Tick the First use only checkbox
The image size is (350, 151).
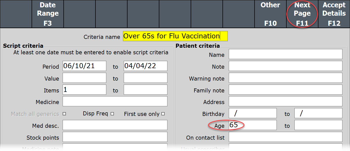point(163,114)
